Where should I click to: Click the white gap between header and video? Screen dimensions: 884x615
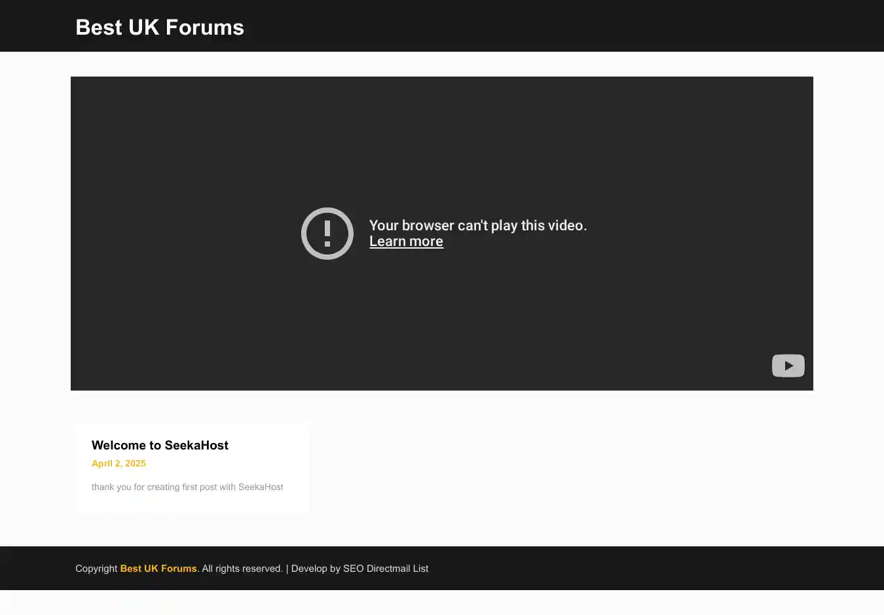(x=442, y=64)
